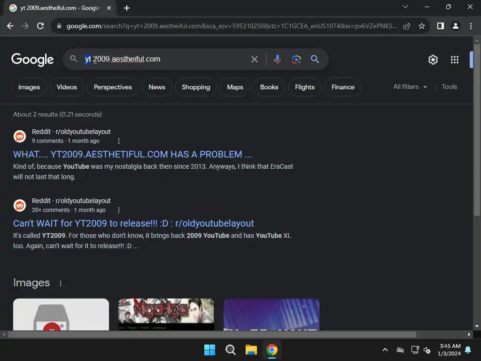This screenshot has height=361, width=481.
Task: Open Windows Start menu
Action: point(210,350)
